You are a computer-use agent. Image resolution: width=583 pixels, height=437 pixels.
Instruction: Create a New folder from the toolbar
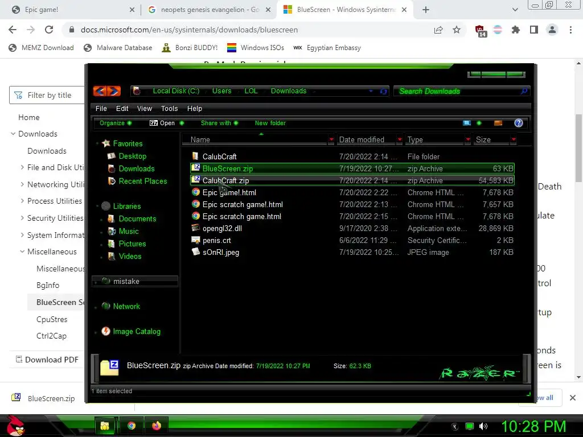[x=270, y=123]
